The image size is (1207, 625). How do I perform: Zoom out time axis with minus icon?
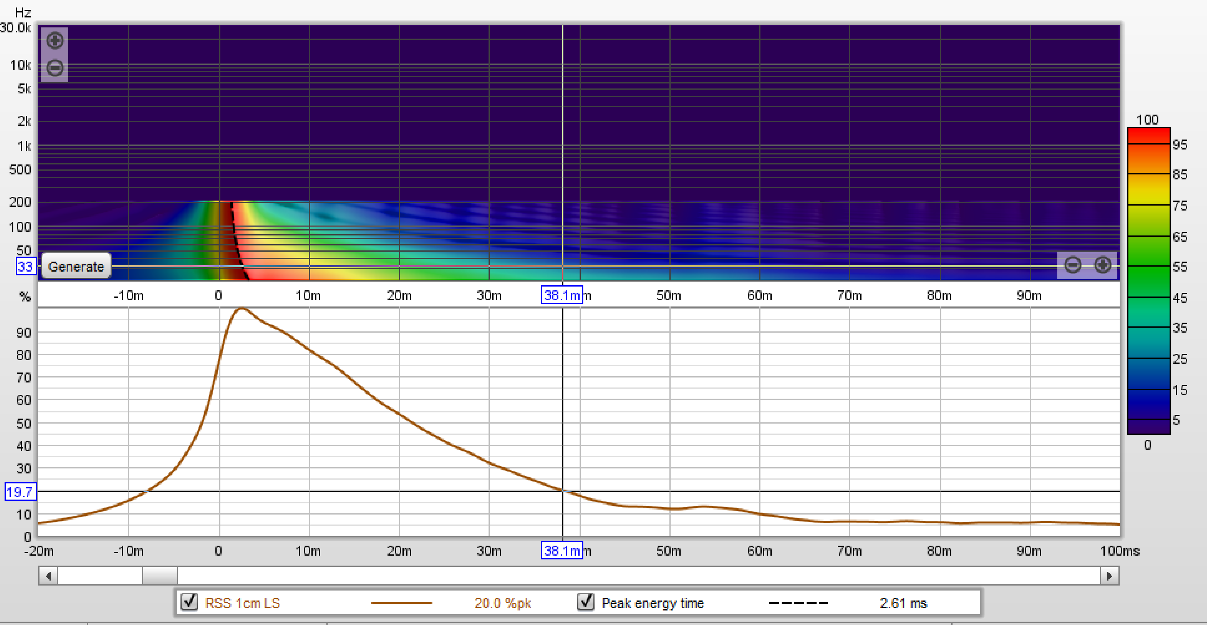click(1073, 265)
